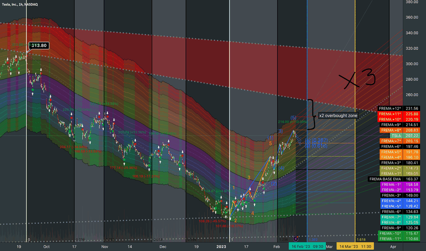Click the Nov label on time axis
This screenshot has width=426, height=251.
(x=105, y=246)
